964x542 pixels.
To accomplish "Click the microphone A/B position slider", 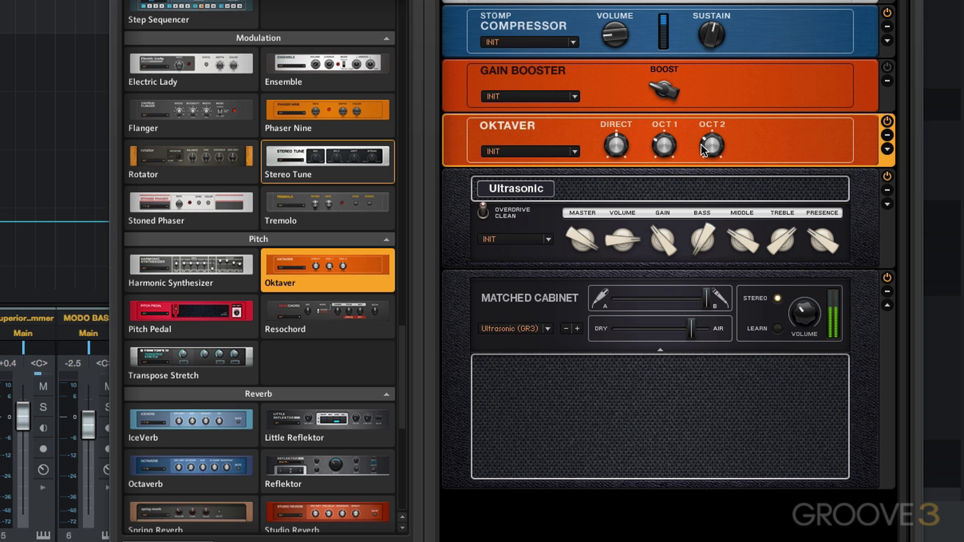I will point(706,297).
